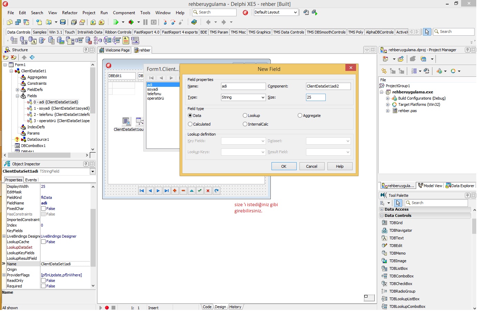Select the TDBGrid icon in Tool Palette
478x312 pixels.
pyautogui.click(x=384, y=223)
